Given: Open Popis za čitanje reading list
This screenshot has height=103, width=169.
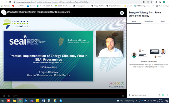Looking at the screenshot, I should tap(162, 6).
